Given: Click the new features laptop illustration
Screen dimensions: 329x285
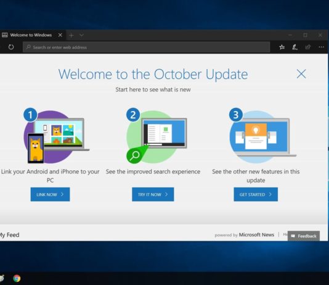Looking at the screenshot, I should 262,136.
